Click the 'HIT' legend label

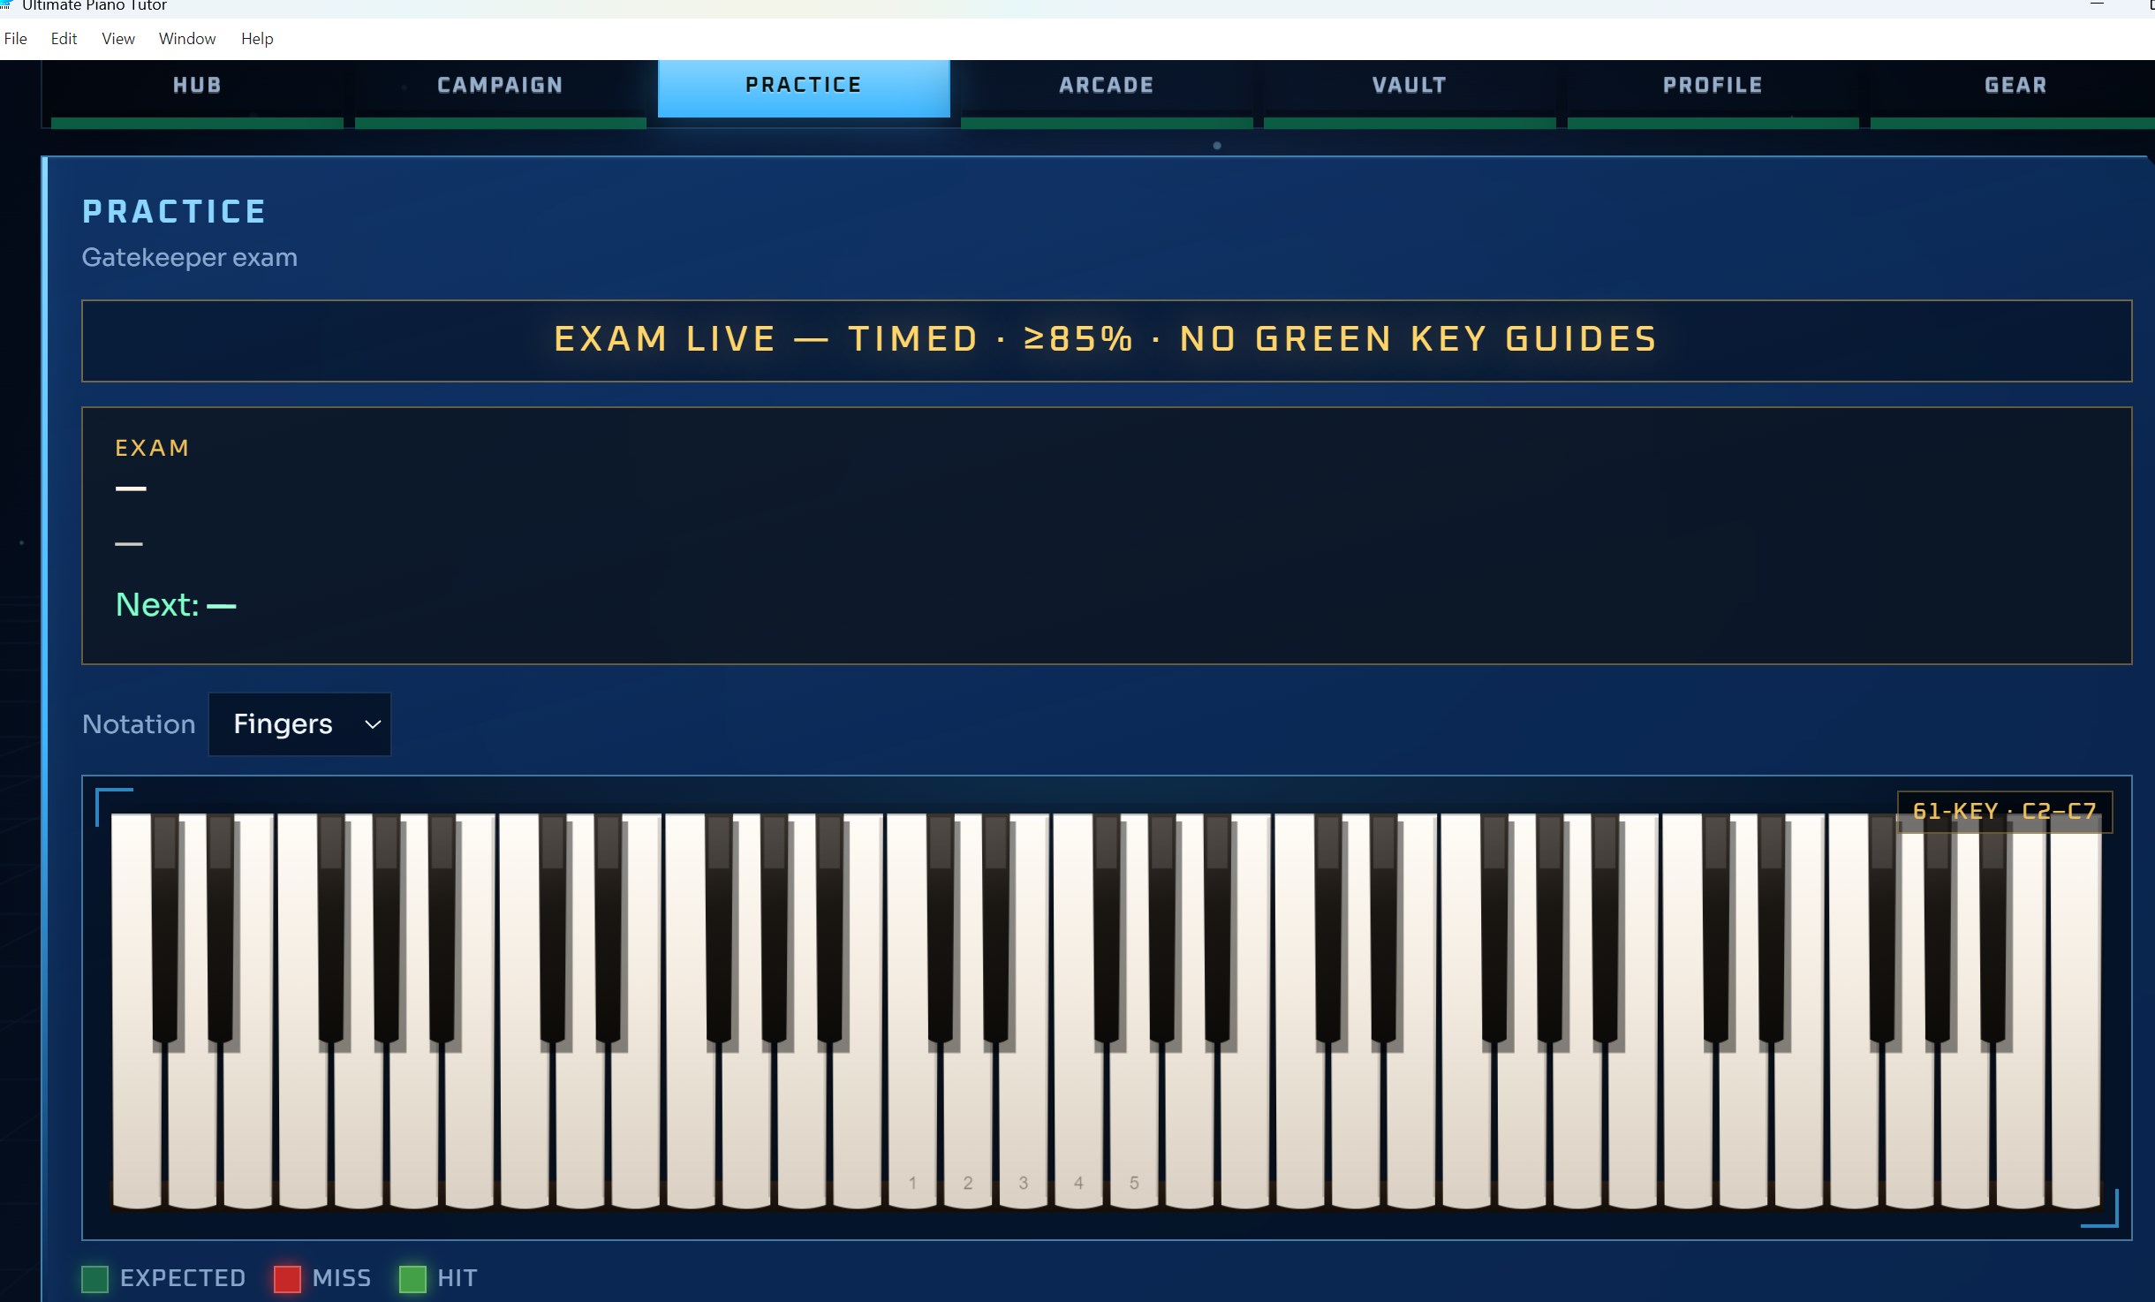pyautogui.click(x=457, y=1278)
